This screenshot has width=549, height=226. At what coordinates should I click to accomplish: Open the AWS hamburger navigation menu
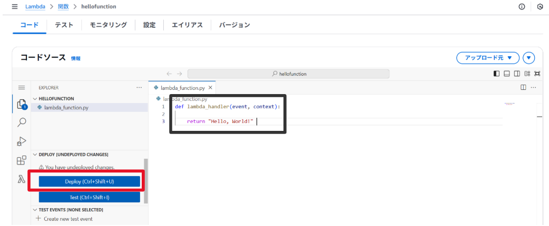14,7
